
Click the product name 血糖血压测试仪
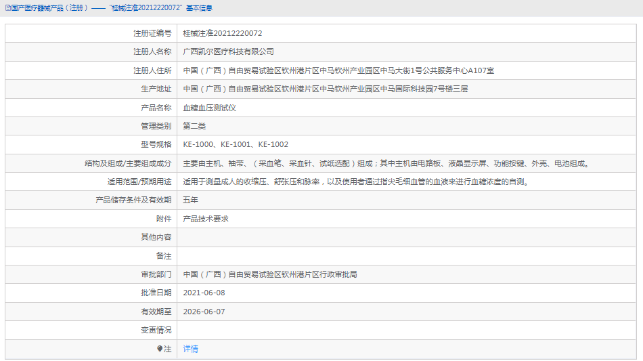pyautogui.click(x=209, y=108)
